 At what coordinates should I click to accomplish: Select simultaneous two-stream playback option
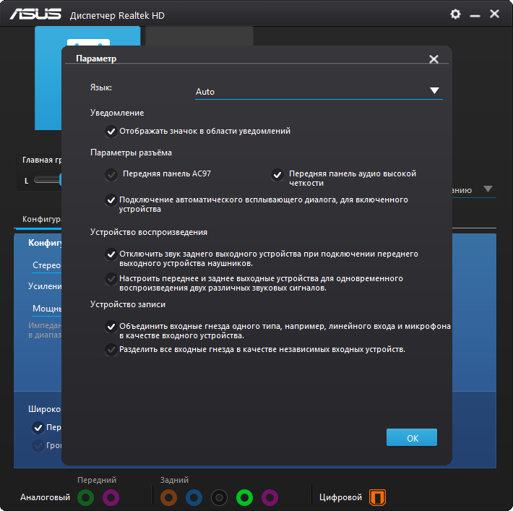pos(111,278)
